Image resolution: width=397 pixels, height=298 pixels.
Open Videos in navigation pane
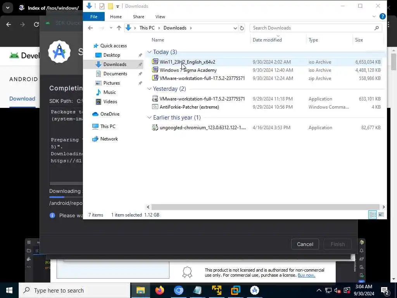point(110,102)
